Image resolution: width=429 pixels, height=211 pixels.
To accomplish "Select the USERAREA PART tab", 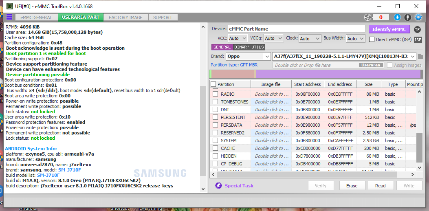I will pos(80,17).
